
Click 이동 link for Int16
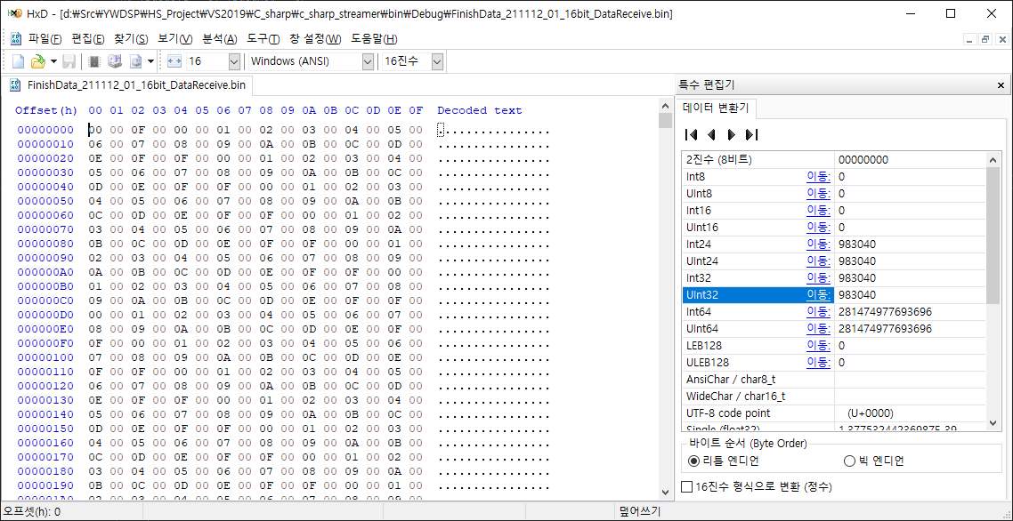point(819,211)
